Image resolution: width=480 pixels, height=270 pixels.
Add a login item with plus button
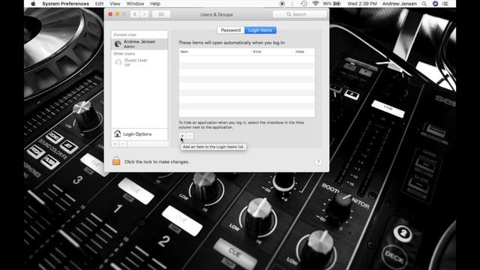(182, 136)
